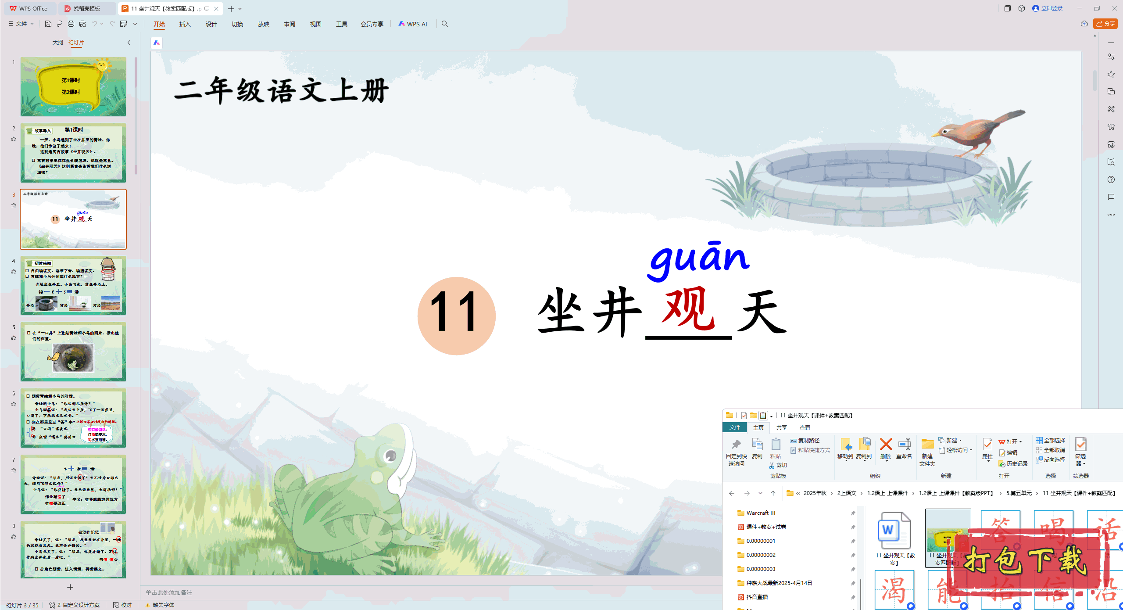The width and height of the screenshot is (1123, 610).
Task: Open Print Preview from quick toolbar
Action: pos(82,24)
